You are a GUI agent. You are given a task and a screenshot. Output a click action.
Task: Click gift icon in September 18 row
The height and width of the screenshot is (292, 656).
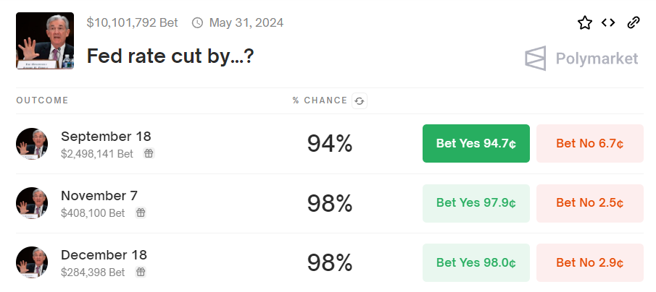(148, 153)
